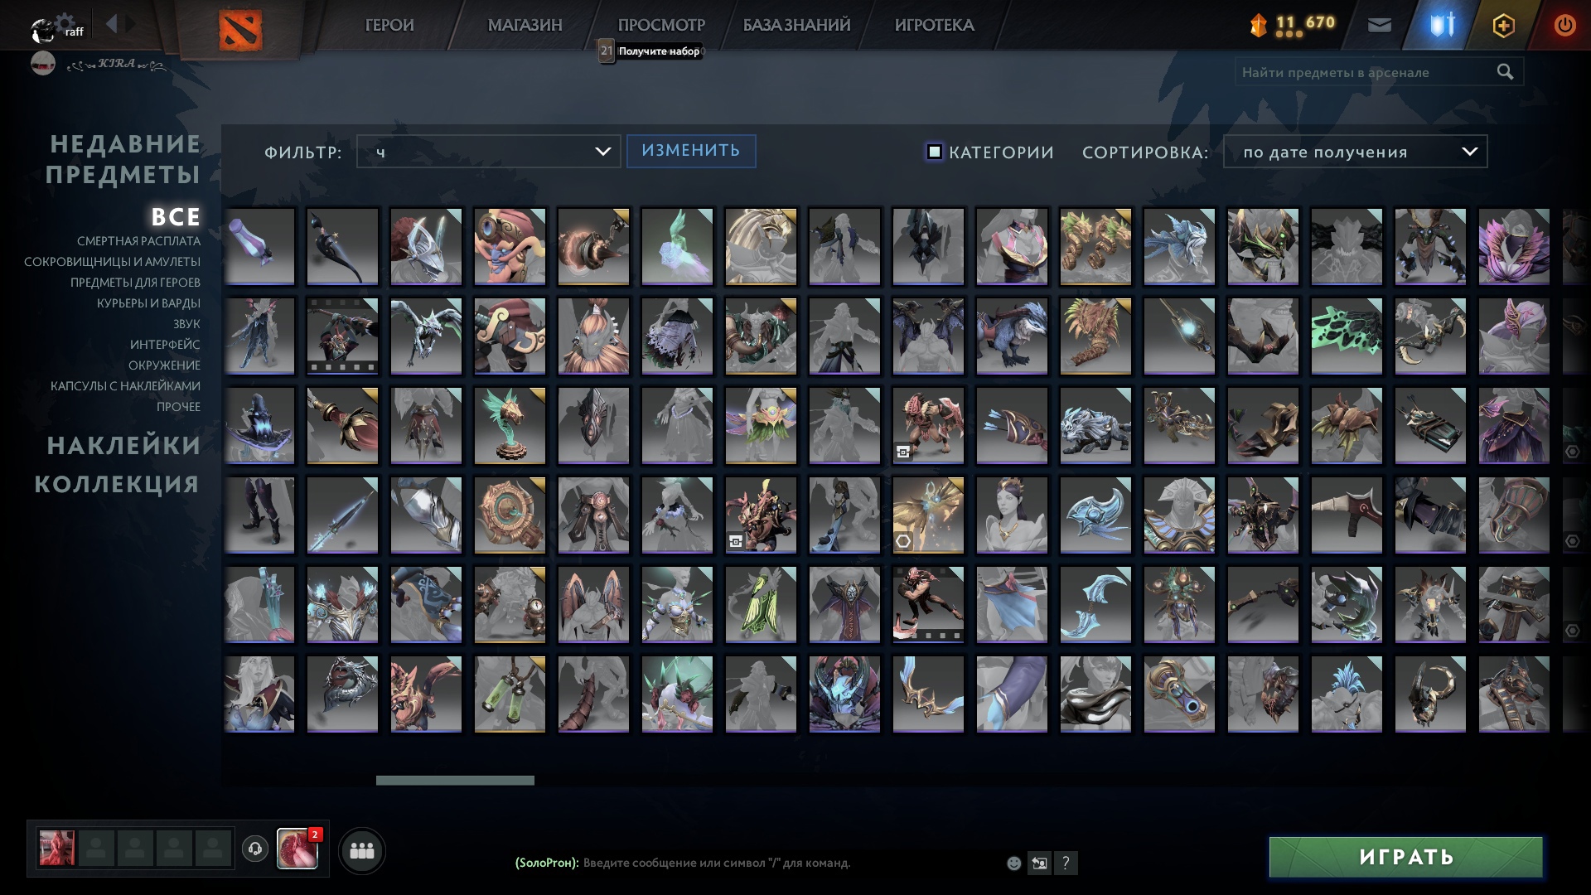Click the shards balance 11 670
Screen dimensions: 1591x895
pos(1293,24)
